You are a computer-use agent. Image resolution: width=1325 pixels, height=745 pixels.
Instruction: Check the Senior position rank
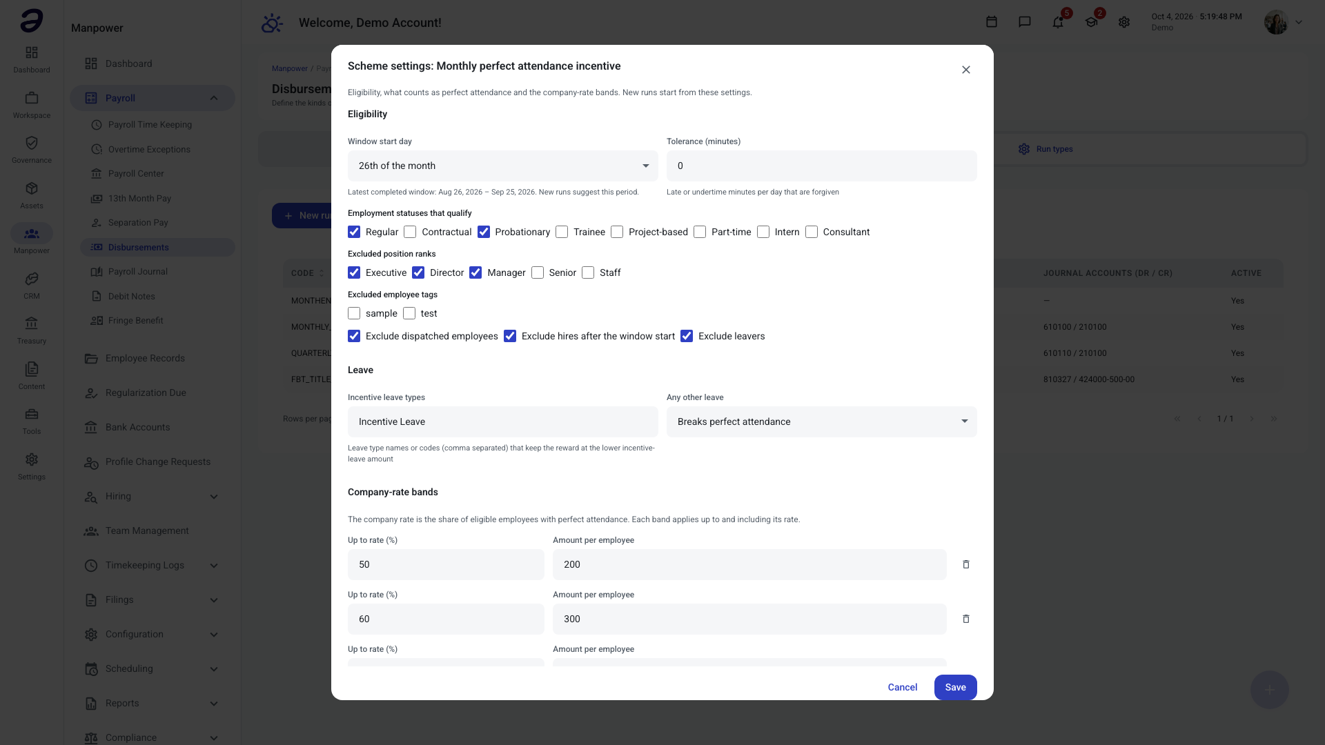point(538,272)
